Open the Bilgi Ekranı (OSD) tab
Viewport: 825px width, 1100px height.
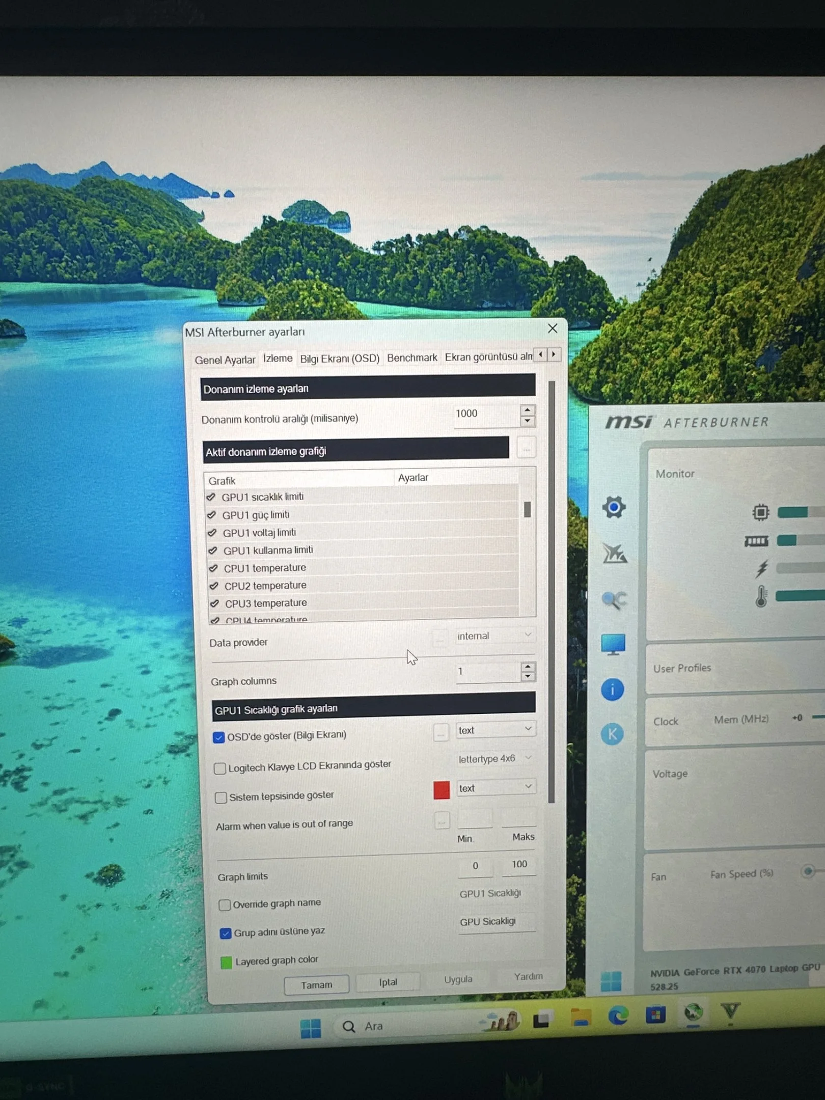(340, 359)
